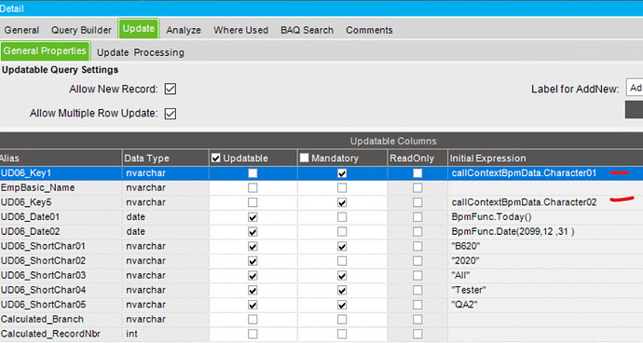Screen dimensions: 643x343
Task: Select the EmpBasic_Name alias cell
Action: [x=61, y=187]
